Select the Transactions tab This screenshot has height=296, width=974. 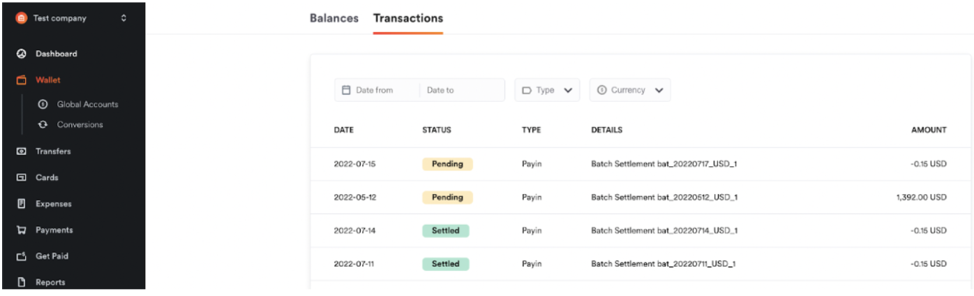point(408,18)
